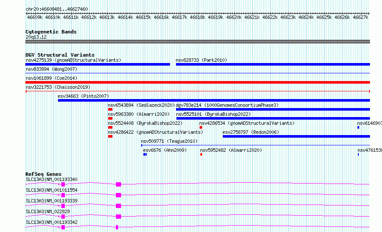Click the blue bar under esv2758797 (Redon2006)
Viewport: 382px width, 232px height.
coord(296,136)
